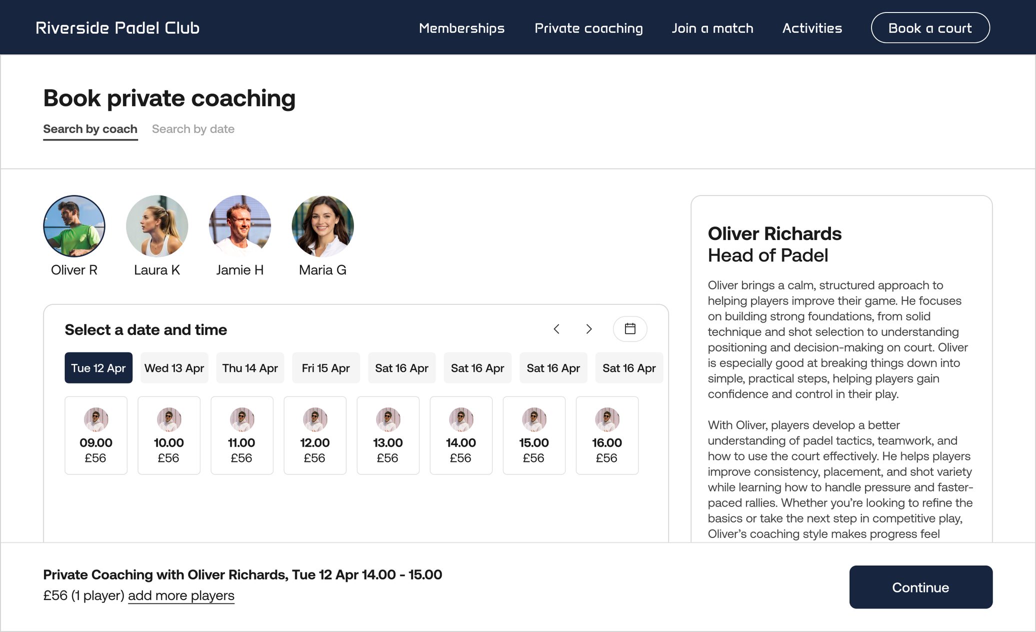1036x632 pixels.
Task: Open Memberships in the top navigation
Action: (461, 28)
